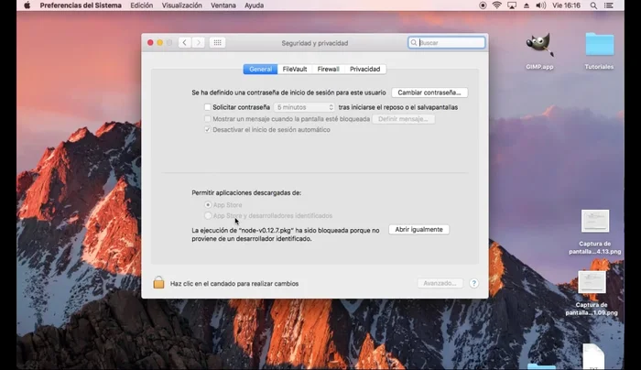The image size is (641, 370).
Task: Open the Visualización menu
Action: 181,5
